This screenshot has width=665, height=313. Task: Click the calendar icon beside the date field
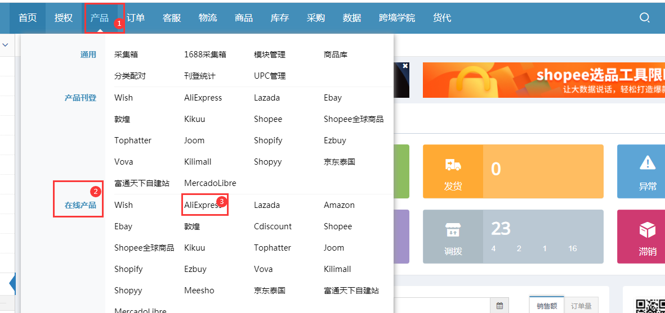coord(499,305)
